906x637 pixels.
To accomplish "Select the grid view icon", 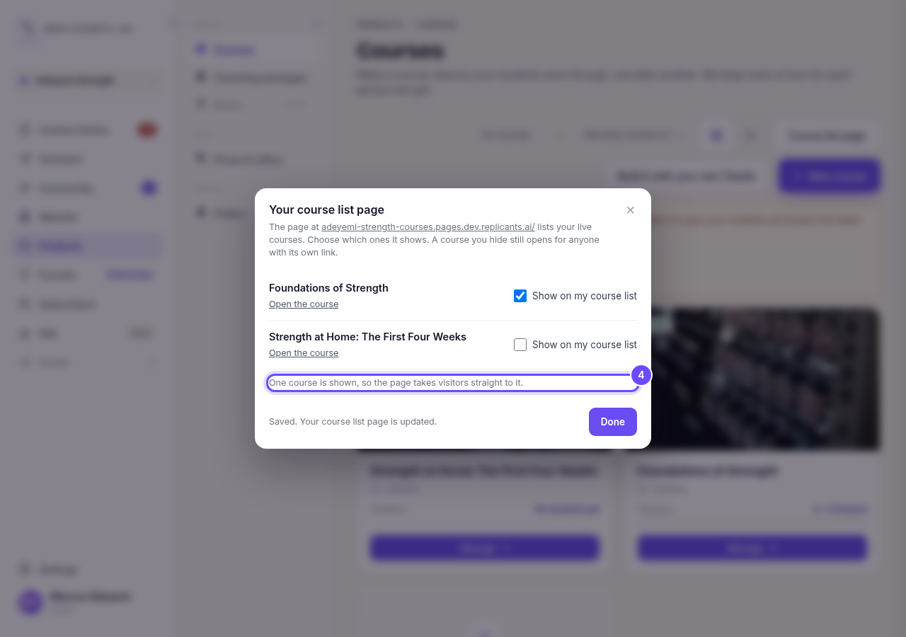I will point(716,135).
